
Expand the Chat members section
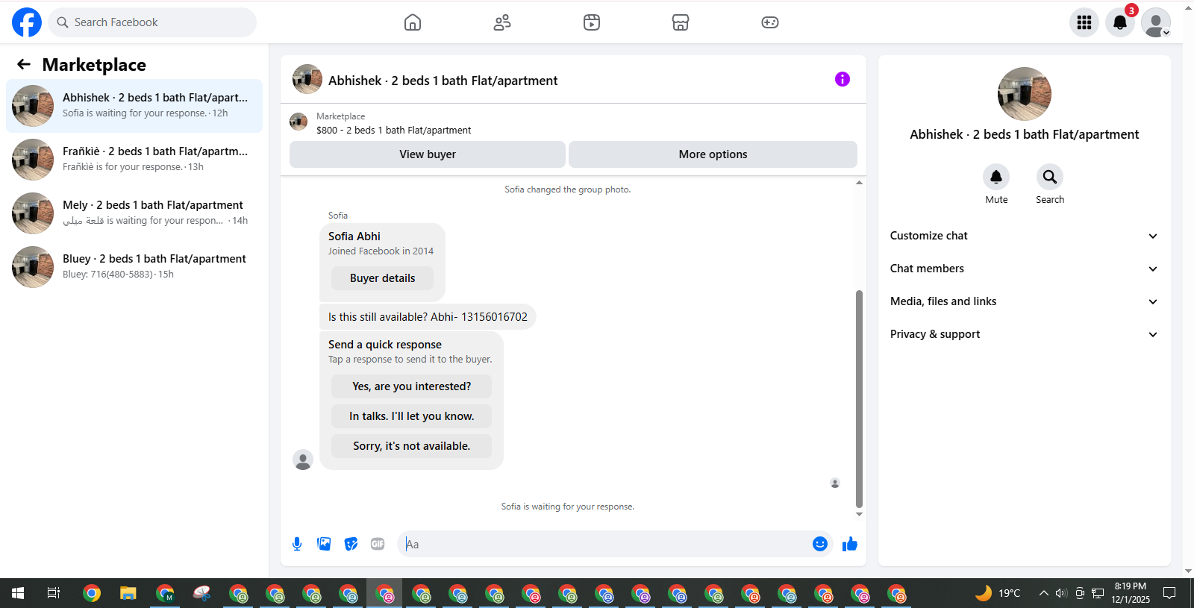1025,269
